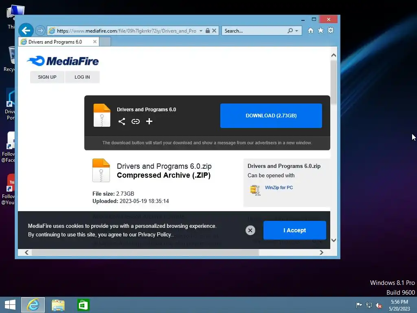This screenshot has height=313, width=417.
Task: Select the This PC desktop icon
Action: pos(12,16)
